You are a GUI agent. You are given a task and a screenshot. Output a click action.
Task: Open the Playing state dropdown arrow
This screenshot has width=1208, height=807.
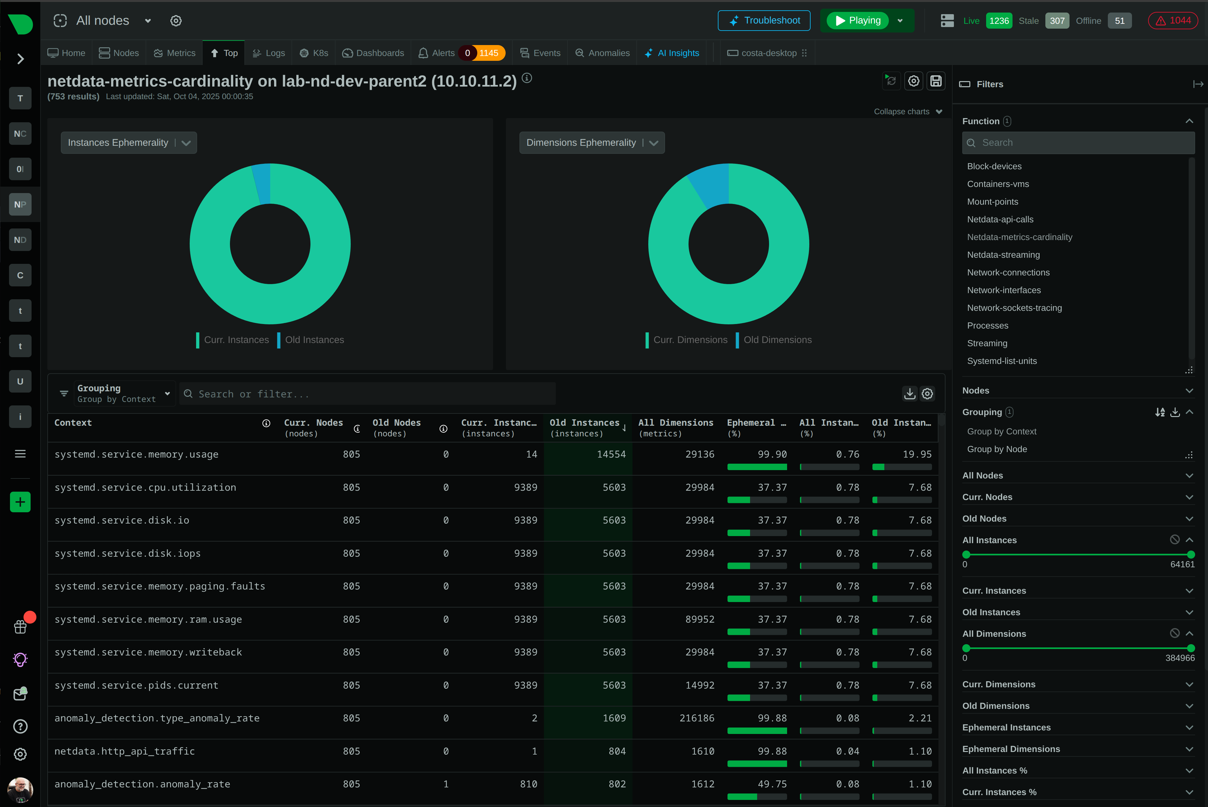(x=900, y=21)
